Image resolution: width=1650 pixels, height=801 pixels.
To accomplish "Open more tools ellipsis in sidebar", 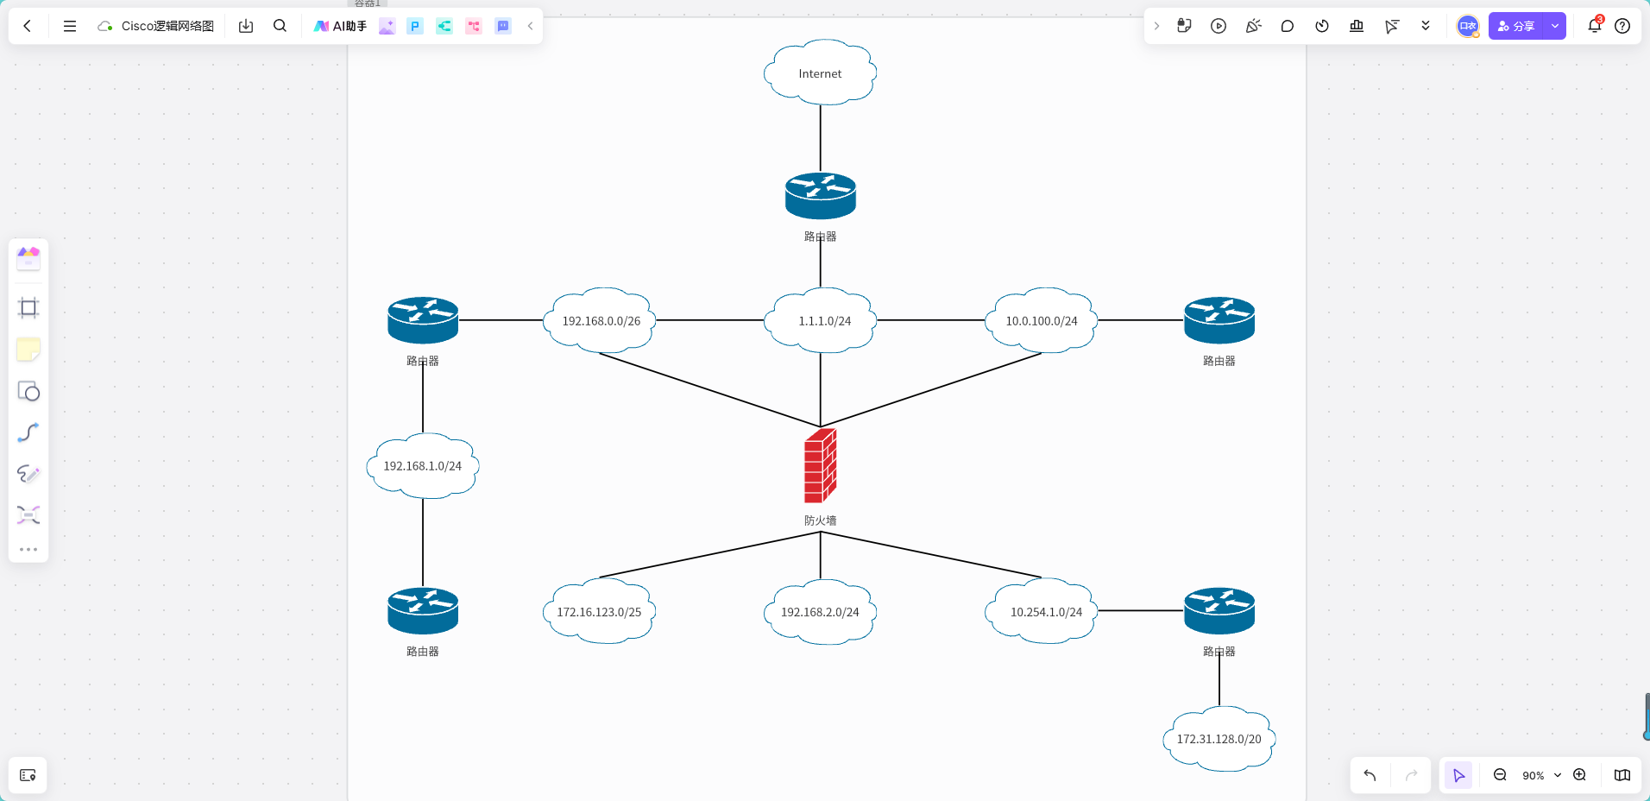I will pyautogui.click(x=28, y=549).
